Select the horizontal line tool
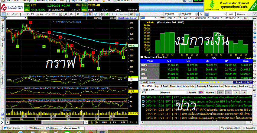Viewport: 257px width, 133px height. 24,14
